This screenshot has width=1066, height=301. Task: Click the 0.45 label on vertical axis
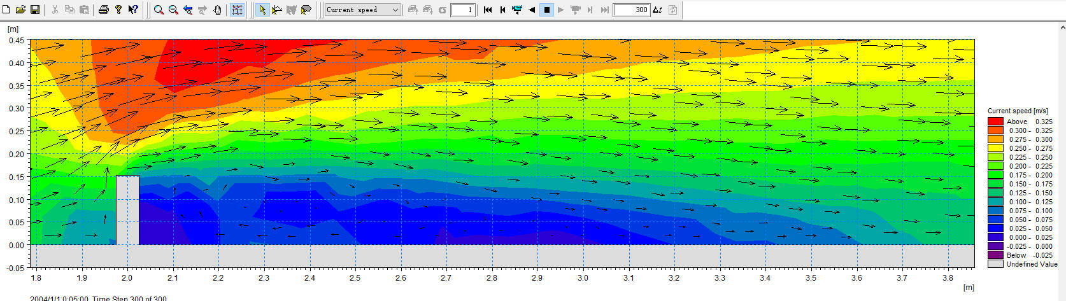tap(16, 41)
